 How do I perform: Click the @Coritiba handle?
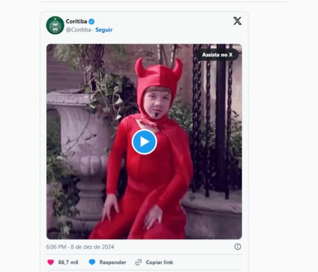pos(78,30)
